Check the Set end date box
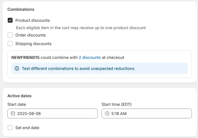 click(10, 128)
